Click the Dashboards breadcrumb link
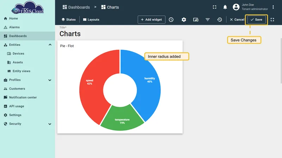This screenshot has width=282, height=158. point(76,7)
